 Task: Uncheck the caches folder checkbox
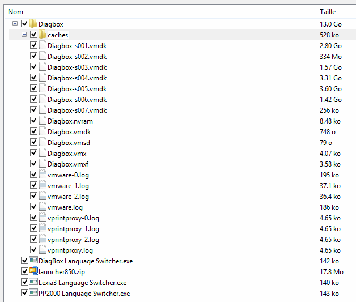(33, 35)
